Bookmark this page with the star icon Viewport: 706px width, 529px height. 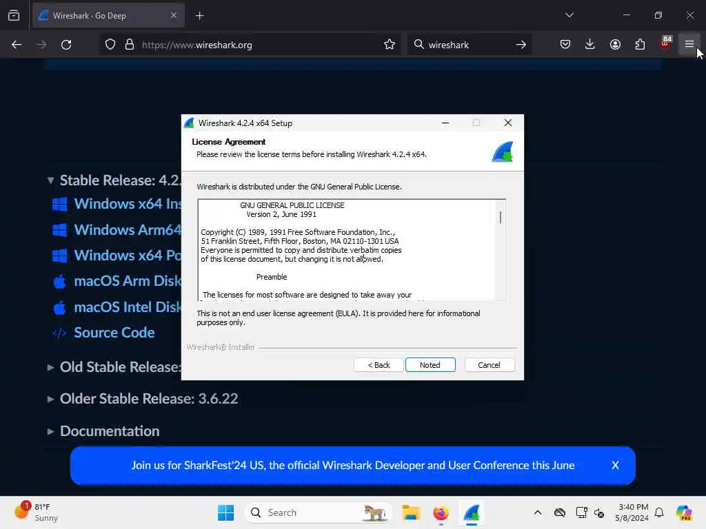pyautogui.click(x=390, y=44)
